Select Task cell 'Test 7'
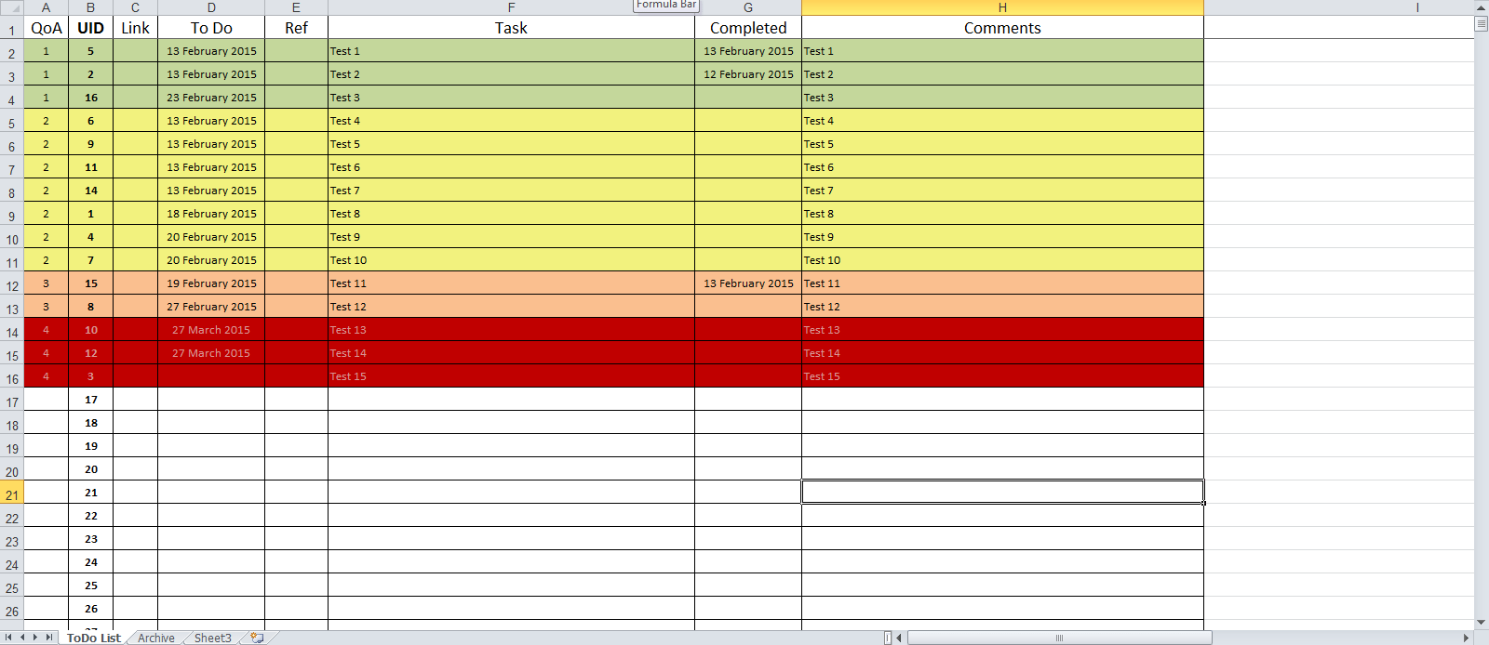The image size is (1489, 645). click(511, 191)
